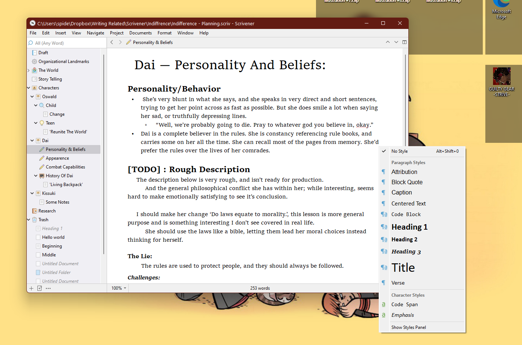Apply the Block Quote paragraph style
The height and width of the screenshot is (345, 522).
coord(407,182)
